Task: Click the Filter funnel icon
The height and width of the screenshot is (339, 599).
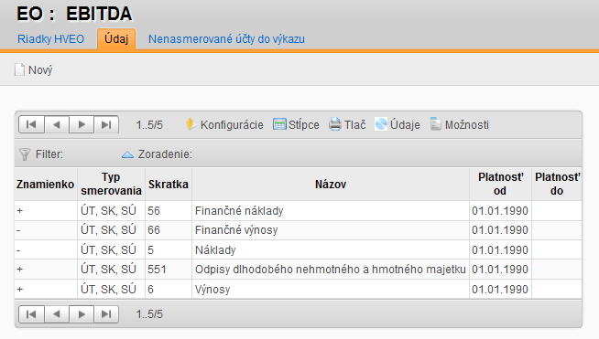Action: coord(25,154)
